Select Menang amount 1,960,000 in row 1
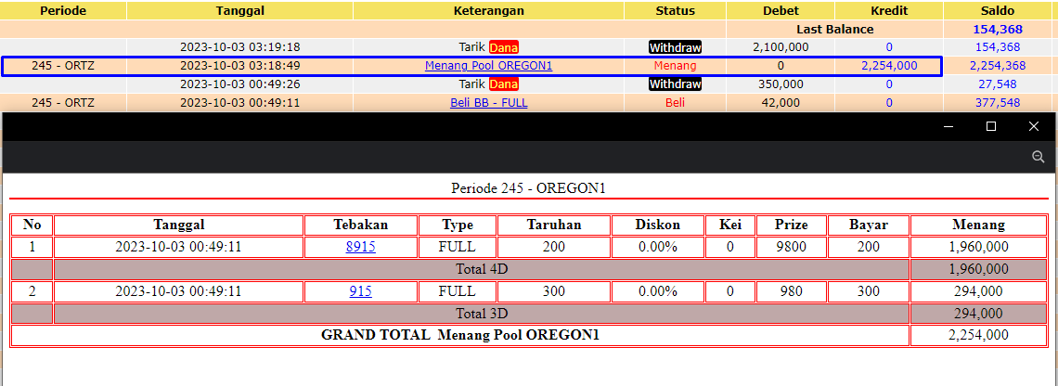Screen dimensions: 1058x386 (x=978, y=246)
